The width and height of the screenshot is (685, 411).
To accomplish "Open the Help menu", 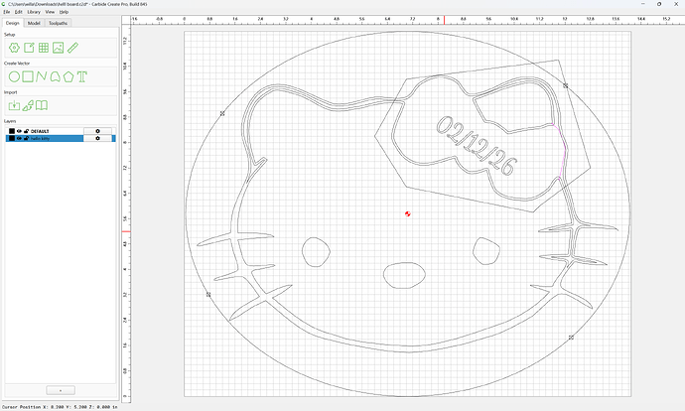I will [64, 12].
